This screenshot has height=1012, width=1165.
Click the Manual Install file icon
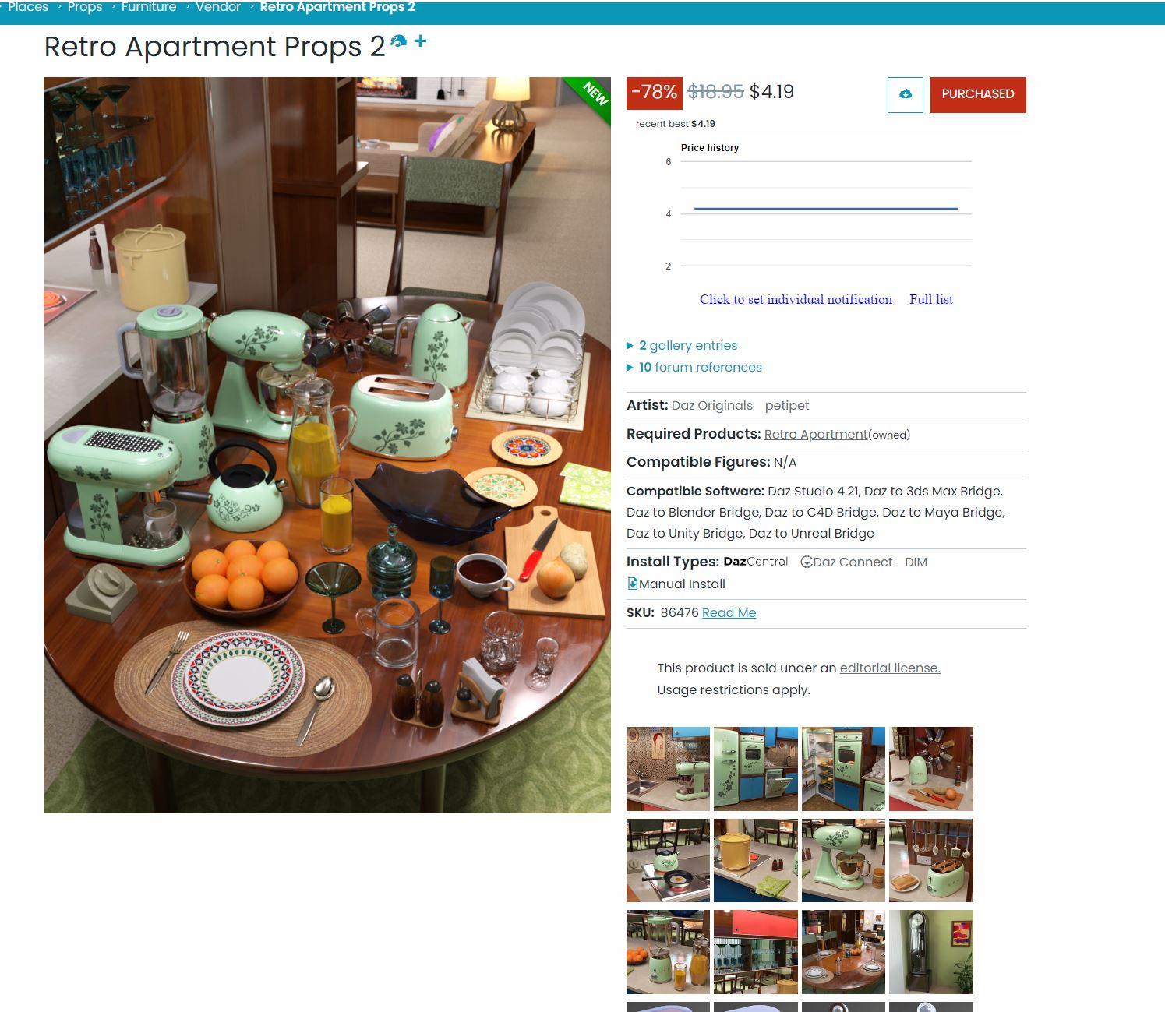632,584
